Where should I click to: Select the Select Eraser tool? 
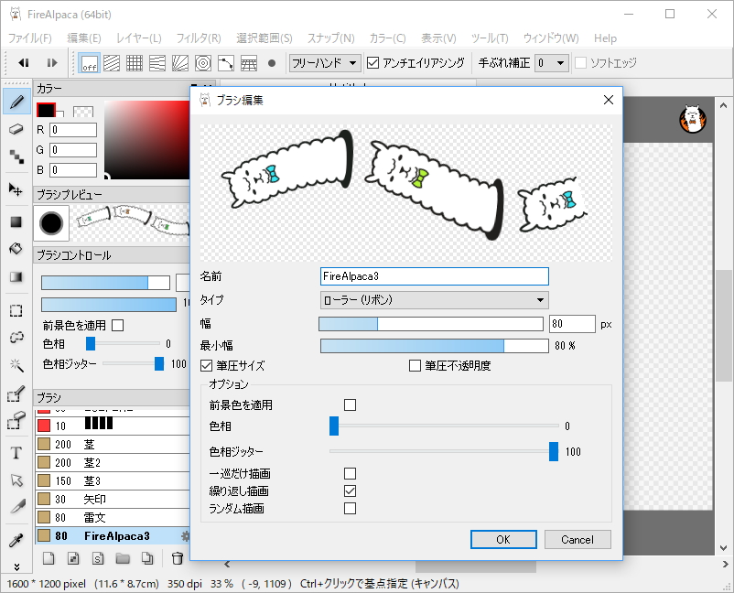(16, 420)
